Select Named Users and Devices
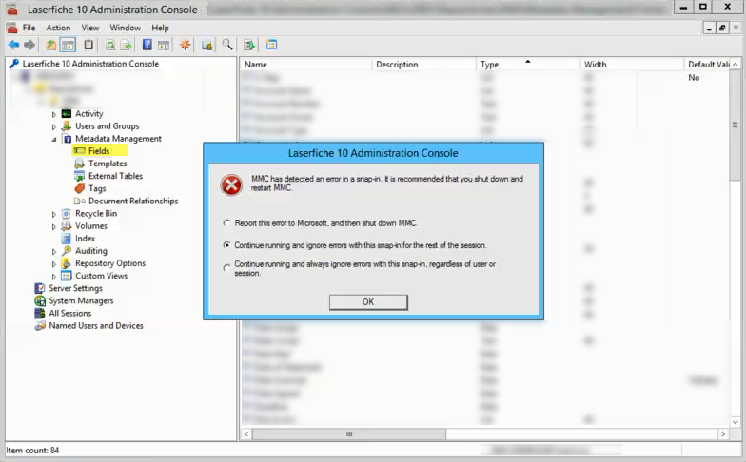The width and height of the screenshot is (746, 462). click(95, 325)
